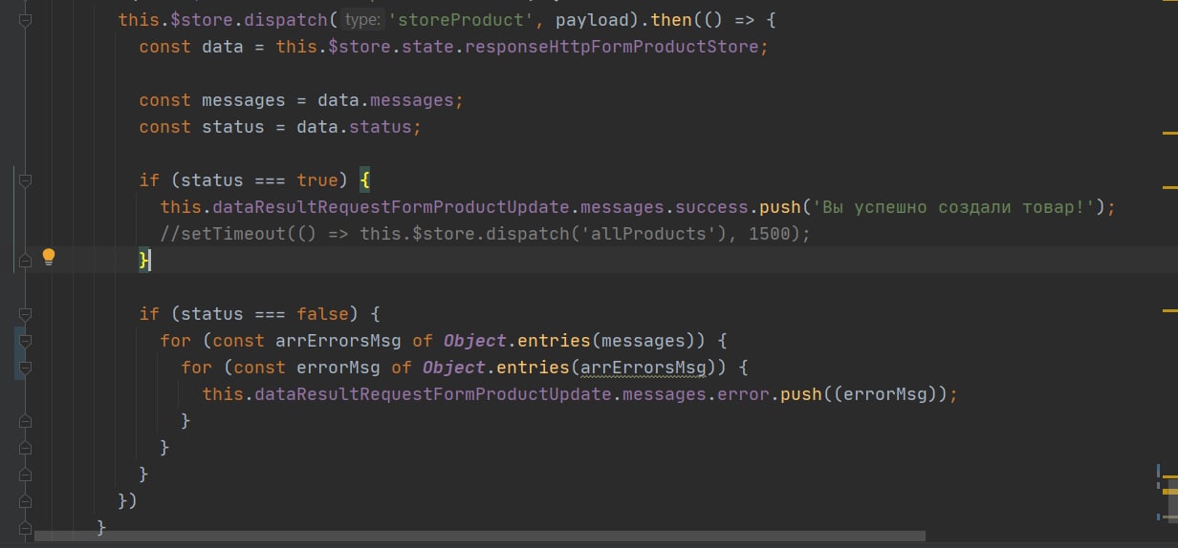Click the horizontal scrollbar thumb below the code

[x=479, y=537]
